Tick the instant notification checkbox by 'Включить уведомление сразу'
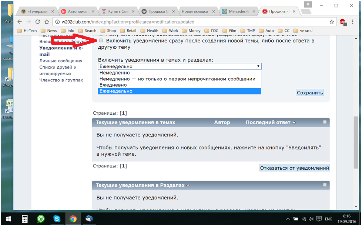The image size is (362, 226). (x=101, y=41)
